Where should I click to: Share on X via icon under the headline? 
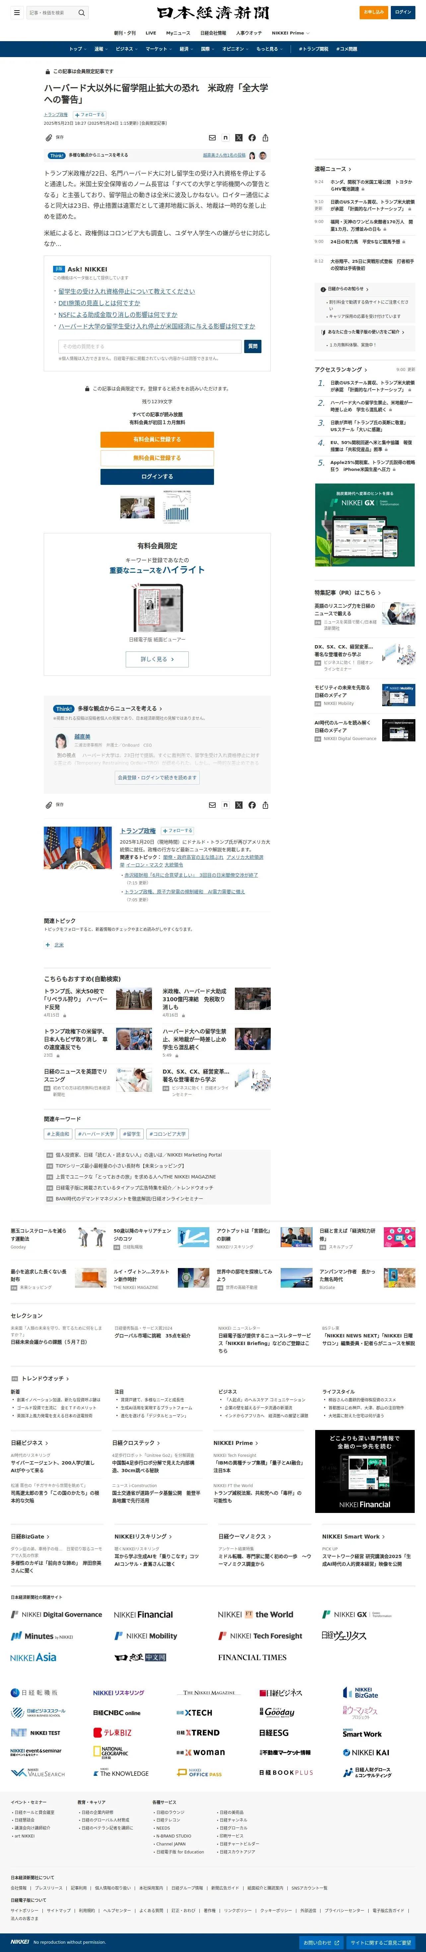coord(239,138)
